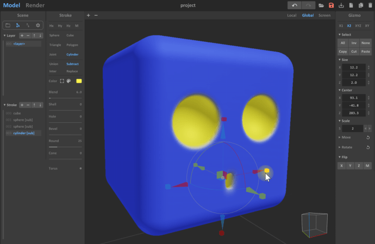
Task: Click the Paste button
Action: pos(366,51)
